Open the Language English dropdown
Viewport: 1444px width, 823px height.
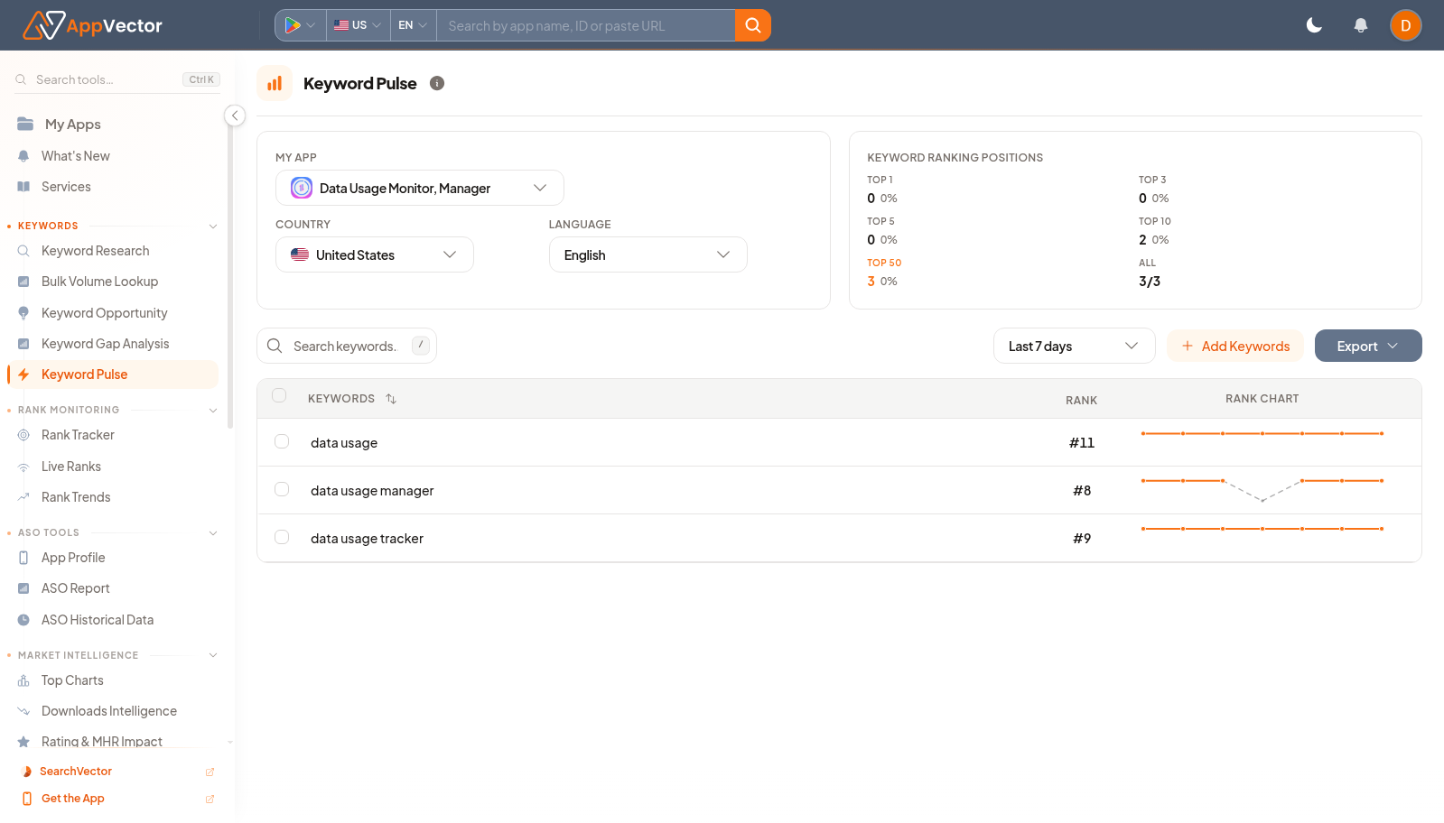(648, 254)
